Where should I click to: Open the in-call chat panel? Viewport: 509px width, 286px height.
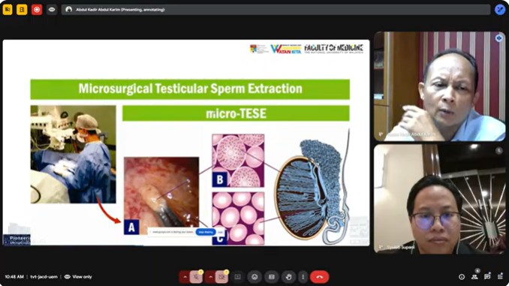point(487,277)
